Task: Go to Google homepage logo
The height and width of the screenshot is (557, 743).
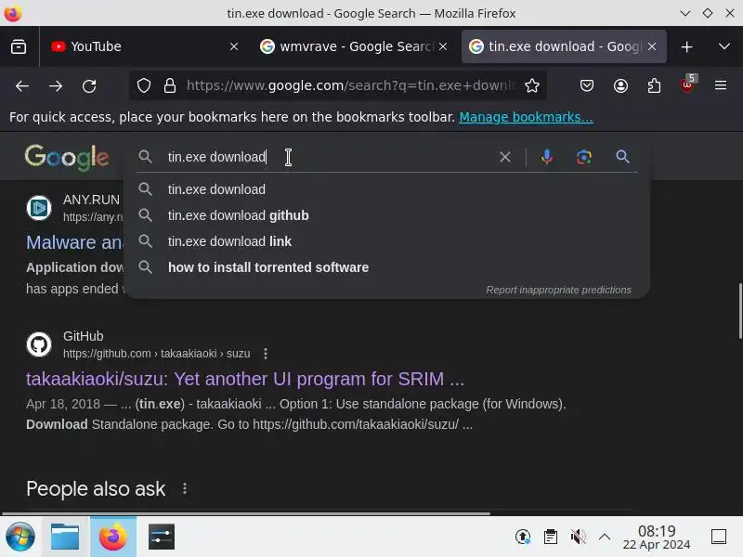Action: (67, 157)
